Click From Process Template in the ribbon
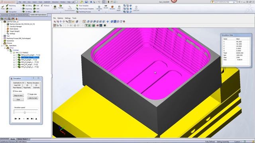 click(85, 9)
